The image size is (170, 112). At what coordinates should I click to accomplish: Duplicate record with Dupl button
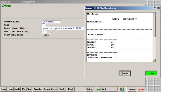70,89
